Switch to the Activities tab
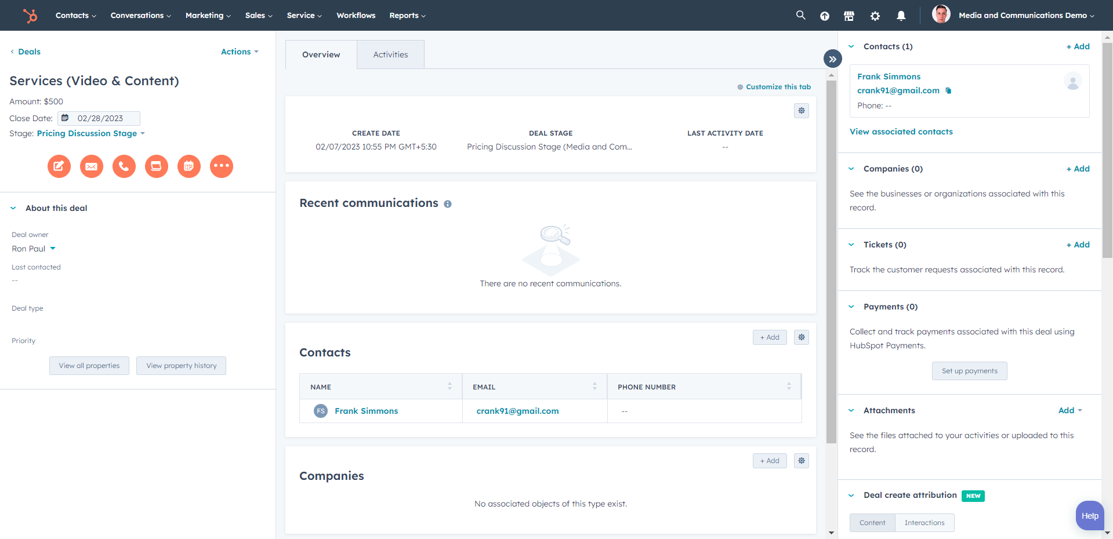The image size is (1113, 539). [390, 54]
